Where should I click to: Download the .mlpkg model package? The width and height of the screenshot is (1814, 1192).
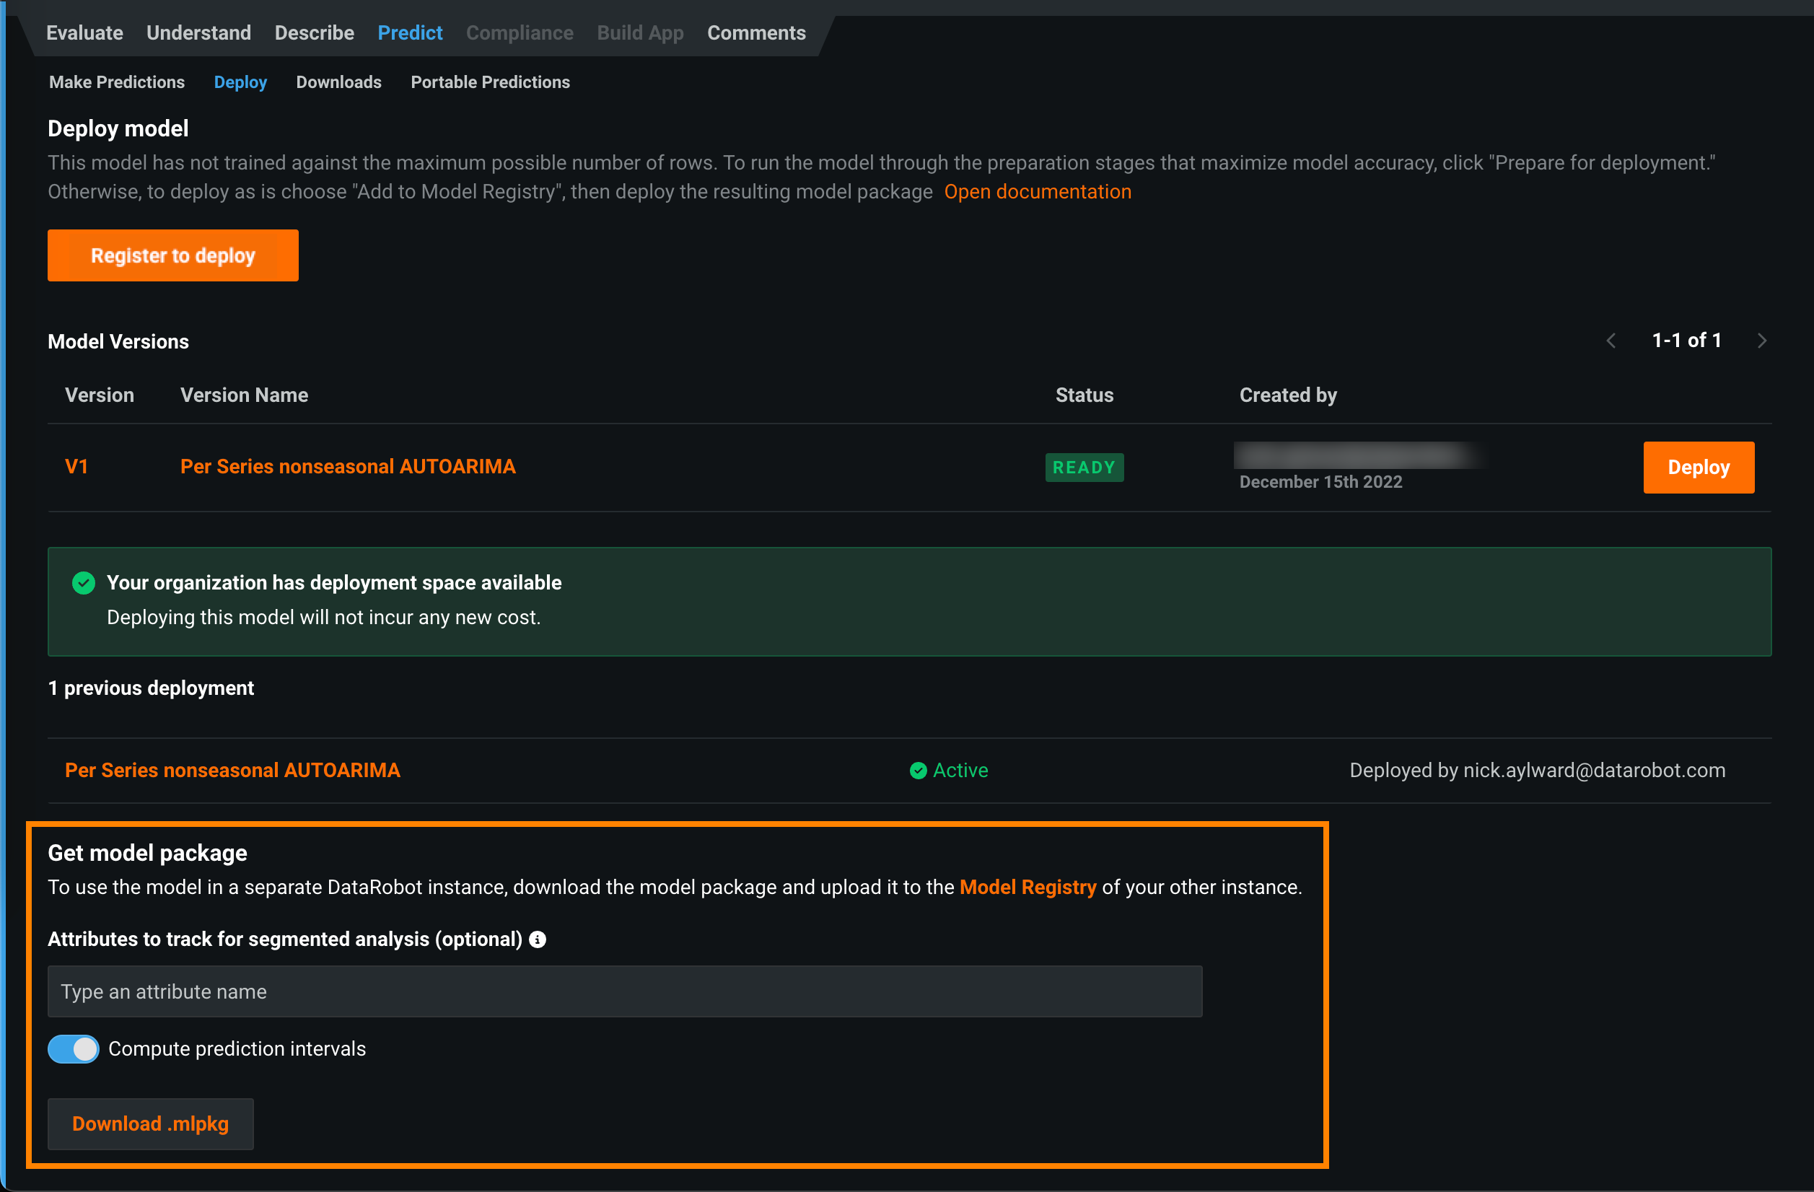[x=150, y=1123]
